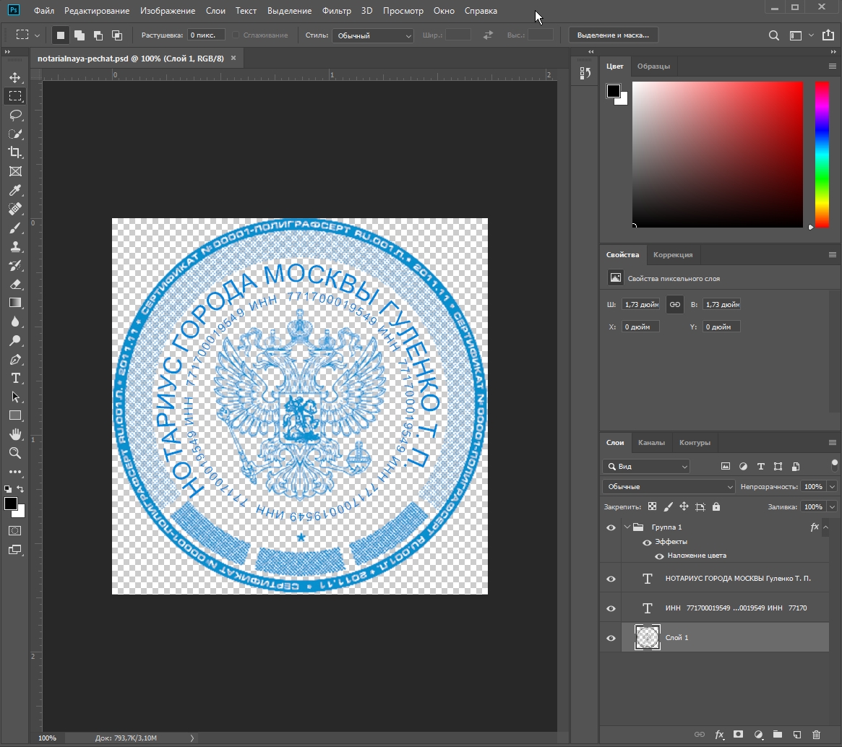This screenshot has height=747, width=842.
Task: Select the History Brush tool
Action: 15,266
